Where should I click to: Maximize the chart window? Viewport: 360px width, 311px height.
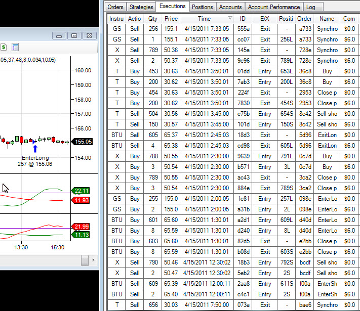(74, 36)
